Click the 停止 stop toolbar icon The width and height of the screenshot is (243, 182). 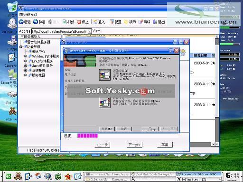(x=79, y=22)
